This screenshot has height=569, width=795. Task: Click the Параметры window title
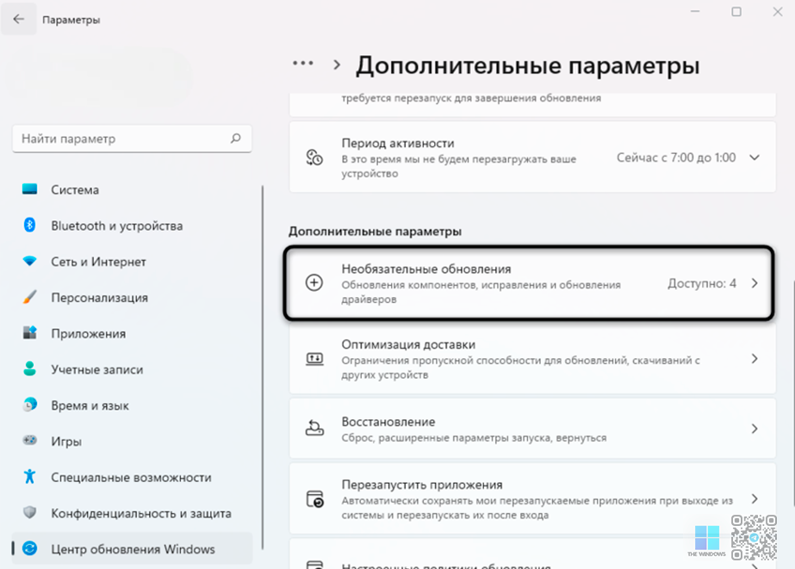(71, 20)
